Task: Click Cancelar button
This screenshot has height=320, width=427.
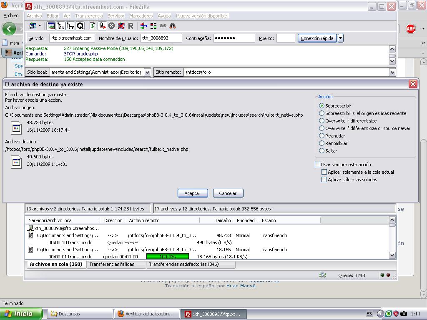Action: pyautogui.click(x=228, y=193)
